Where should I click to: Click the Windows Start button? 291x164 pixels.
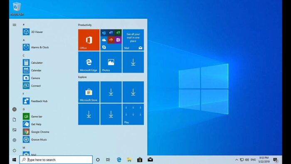click(14, 160)
